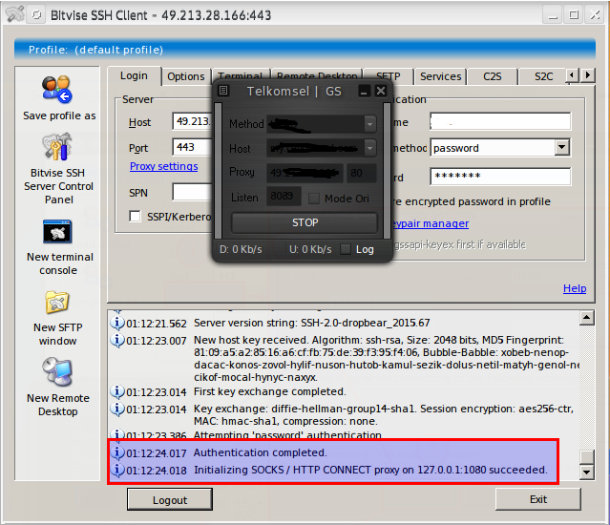Click the server Port field
This screenshot has width=610, height=525.
coord(192,147)
